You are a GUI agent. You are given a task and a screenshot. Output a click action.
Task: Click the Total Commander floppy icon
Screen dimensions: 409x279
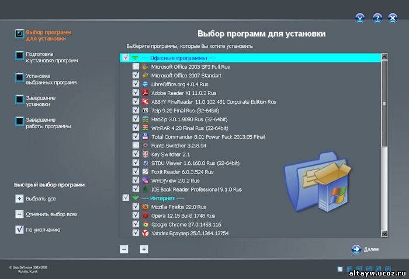tap(145, 137)
